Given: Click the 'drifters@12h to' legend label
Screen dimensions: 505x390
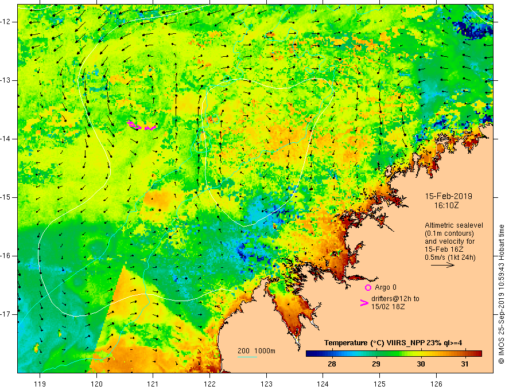Looking at the screenshot, I should (x=395, y=299).
